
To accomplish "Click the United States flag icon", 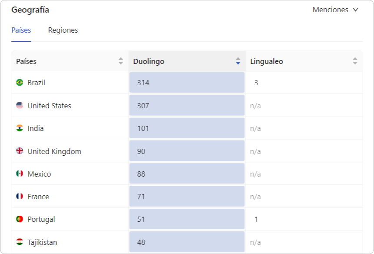I will coord(20,105).
